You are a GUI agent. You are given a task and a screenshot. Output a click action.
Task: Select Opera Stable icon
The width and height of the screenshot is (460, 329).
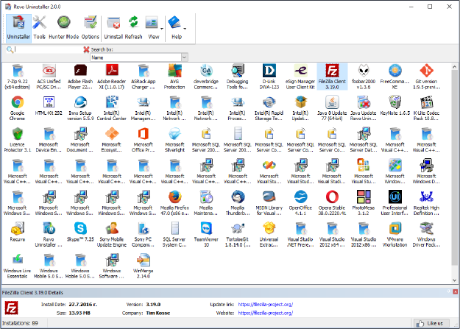pos(332,203)
